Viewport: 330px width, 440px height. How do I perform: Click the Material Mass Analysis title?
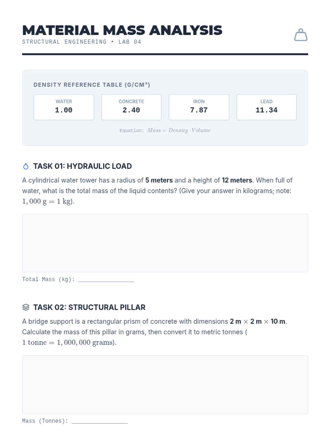click(122, 30)
